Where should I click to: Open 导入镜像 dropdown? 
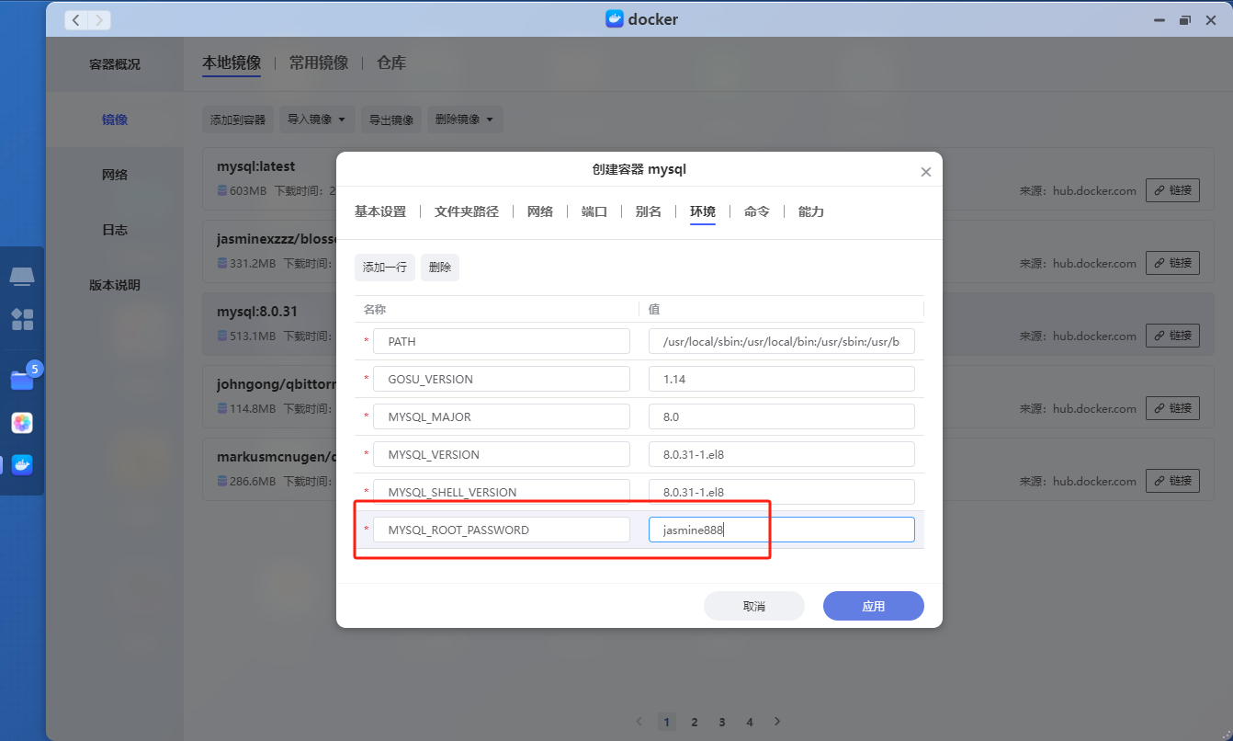click(x=317, y=120)
